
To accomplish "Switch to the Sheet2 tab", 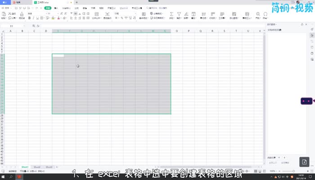I will 37,167.
